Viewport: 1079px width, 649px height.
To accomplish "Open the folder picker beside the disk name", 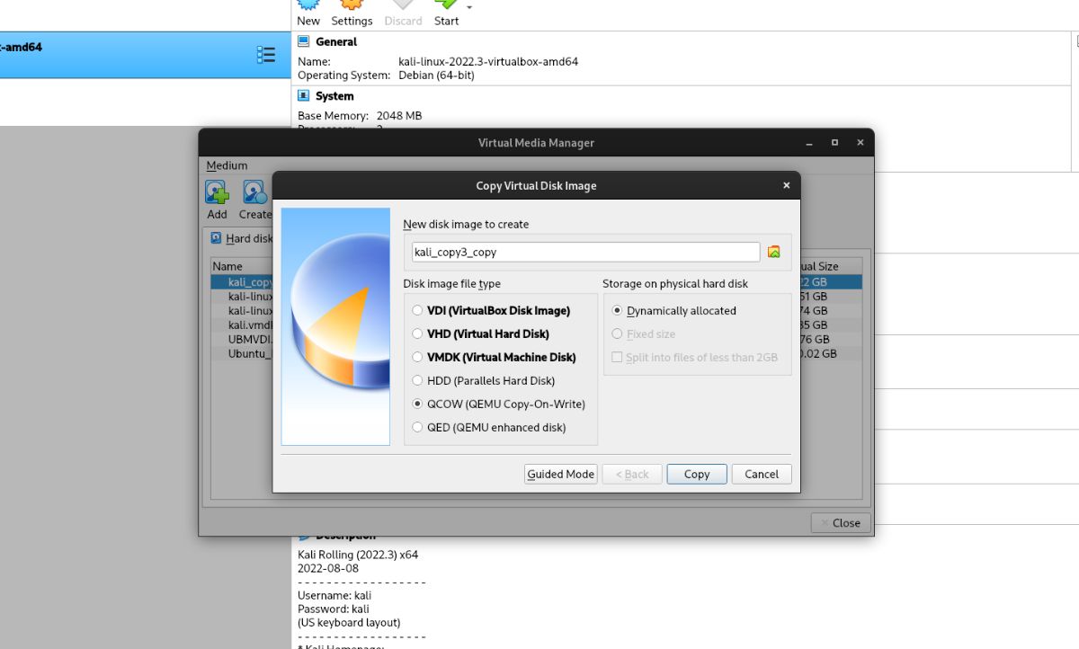I will 773,252.
